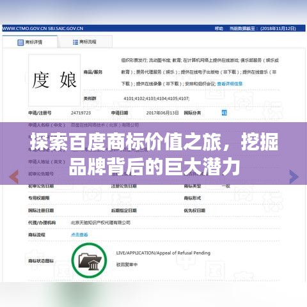The image size is (307, 307).
Task: Click the 商标流程 tab list icon
Action: [75, 42]
